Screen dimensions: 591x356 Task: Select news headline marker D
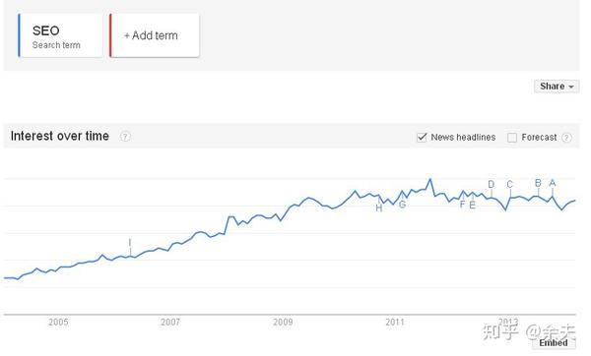click(492, 184)
